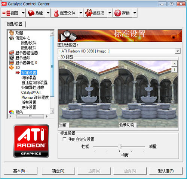Open the dropdown arrow next to 首选项
Viewport: 187px width, 179px height.
click(x=110, y=13)
